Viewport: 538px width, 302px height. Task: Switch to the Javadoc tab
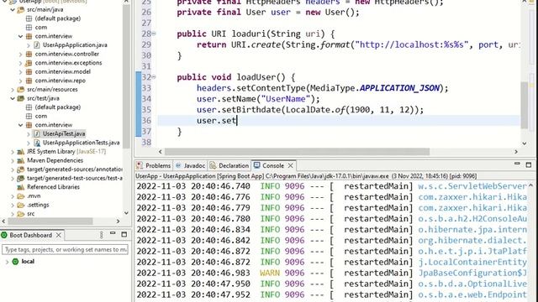(x=191, y=166)
